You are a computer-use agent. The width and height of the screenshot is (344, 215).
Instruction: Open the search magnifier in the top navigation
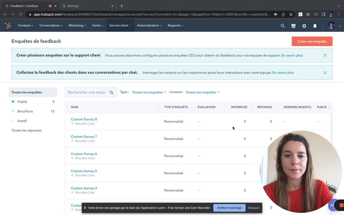click(282, 26)
